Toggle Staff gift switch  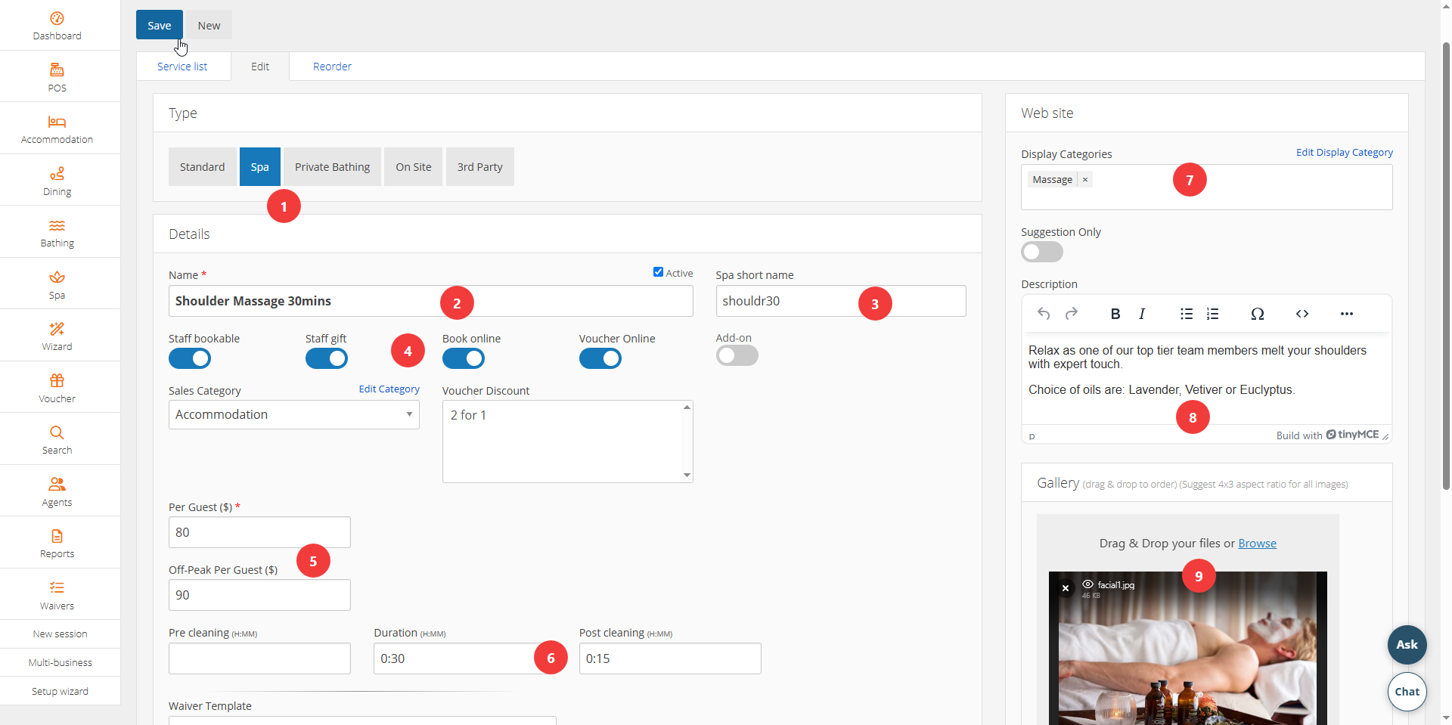click(x=327, y=358)
